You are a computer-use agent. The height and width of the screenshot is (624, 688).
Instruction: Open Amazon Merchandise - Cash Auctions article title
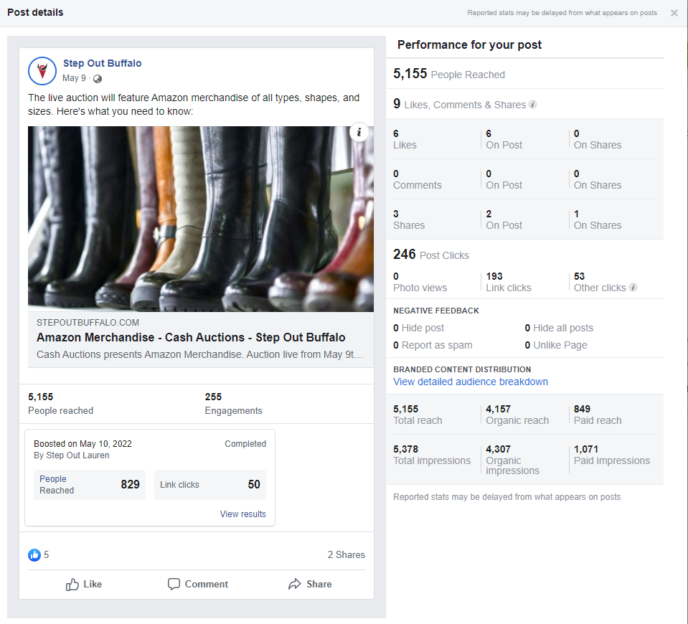[191, 337]
